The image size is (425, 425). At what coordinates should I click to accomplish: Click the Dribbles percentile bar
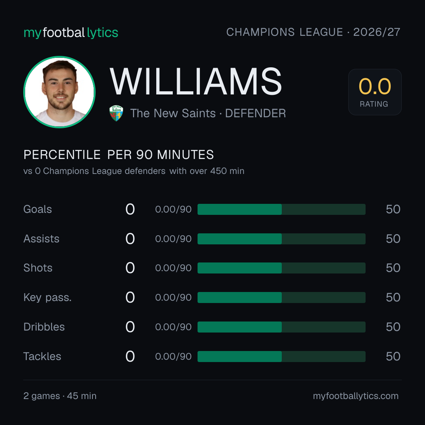click(x=281, y=327)
